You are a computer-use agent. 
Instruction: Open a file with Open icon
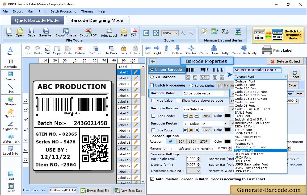pos(20,32)
